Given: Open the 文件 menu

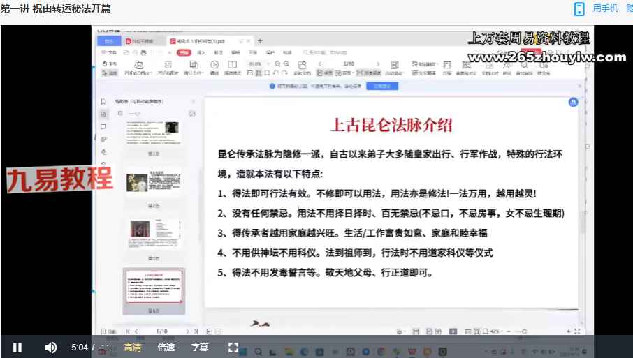Looking at the screenshot, I should tap(112, 52).
